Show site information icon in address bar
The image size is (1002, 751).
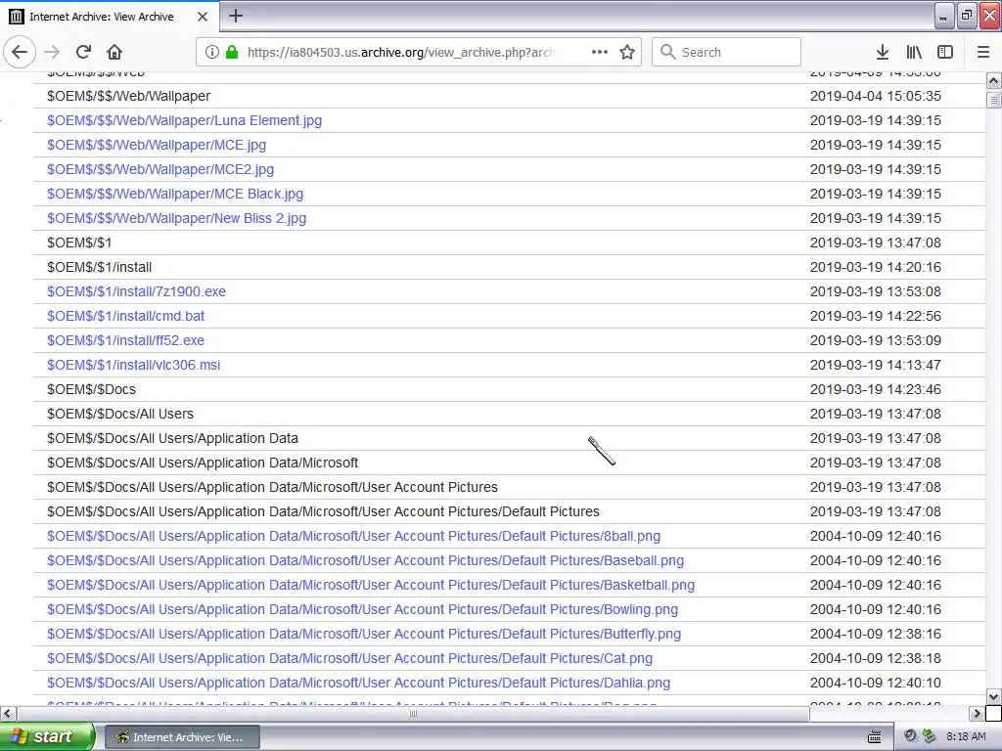pyautogui.click(x=212, y=52)
